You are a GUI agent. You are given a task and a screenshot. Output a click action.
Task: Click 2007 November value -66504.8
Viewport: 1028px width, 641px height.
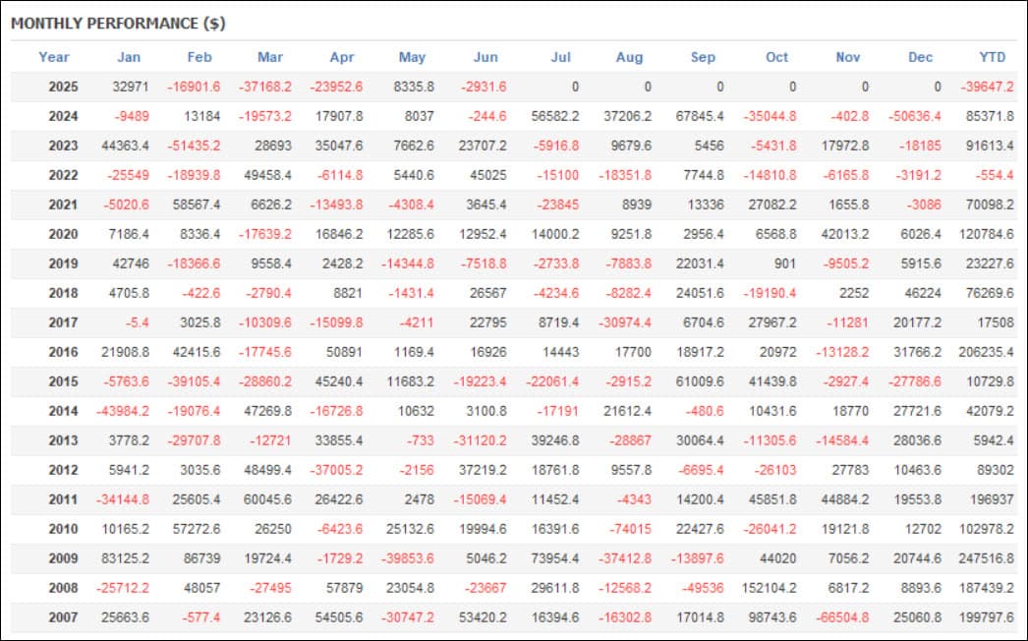click(842, 618)
